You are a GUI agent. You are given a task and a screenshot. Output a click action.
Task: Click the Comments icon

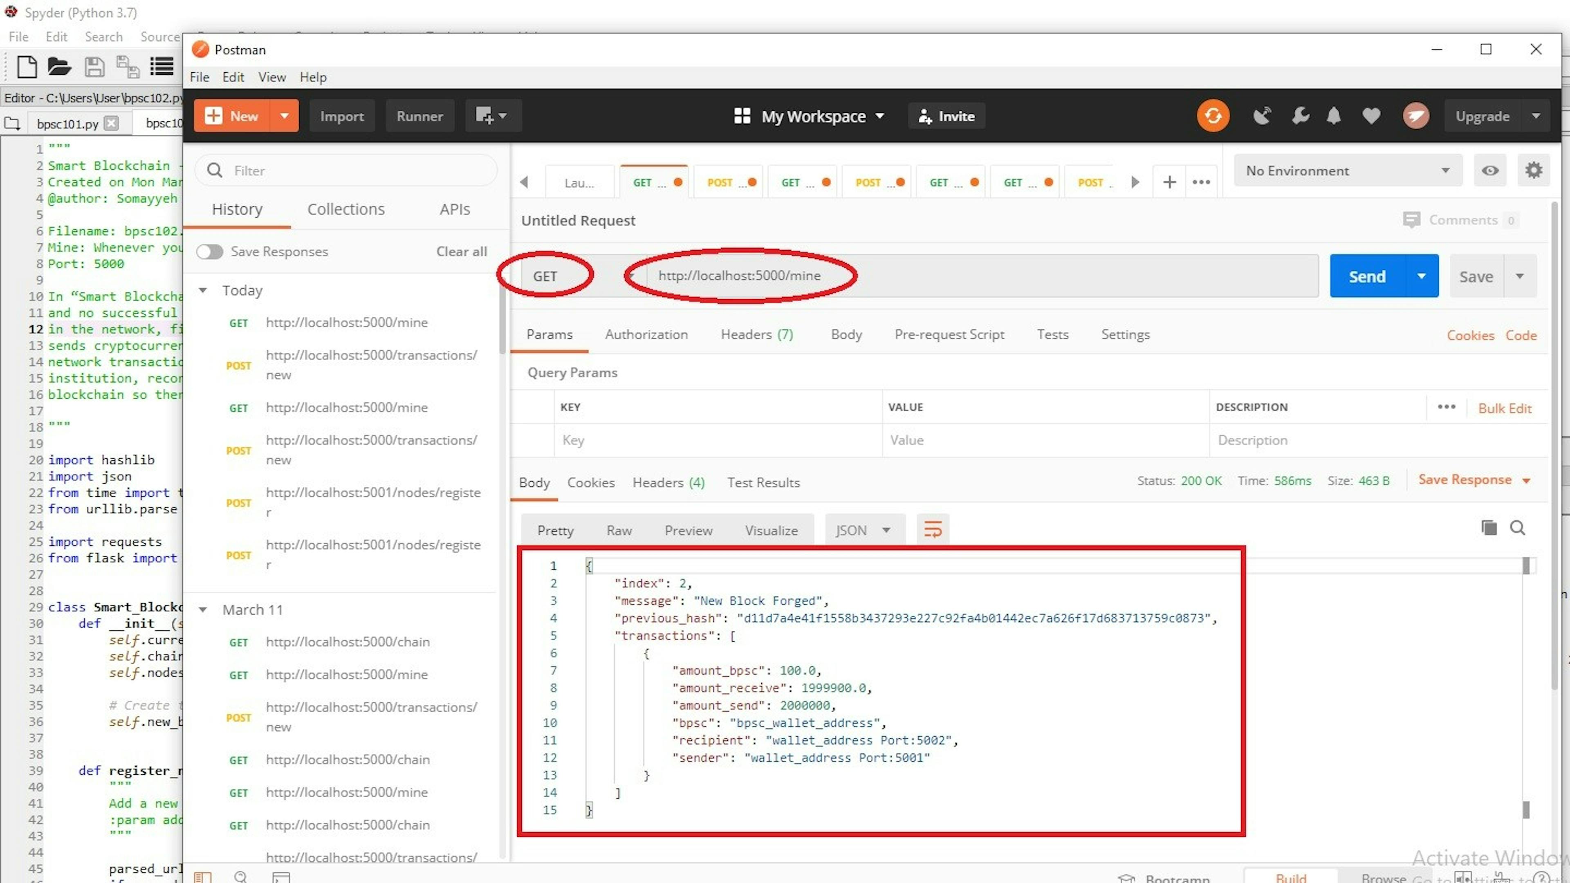click(x=1411, y=220)
